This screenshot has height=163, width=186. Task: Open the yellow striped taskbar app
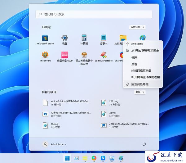[85, 158]
